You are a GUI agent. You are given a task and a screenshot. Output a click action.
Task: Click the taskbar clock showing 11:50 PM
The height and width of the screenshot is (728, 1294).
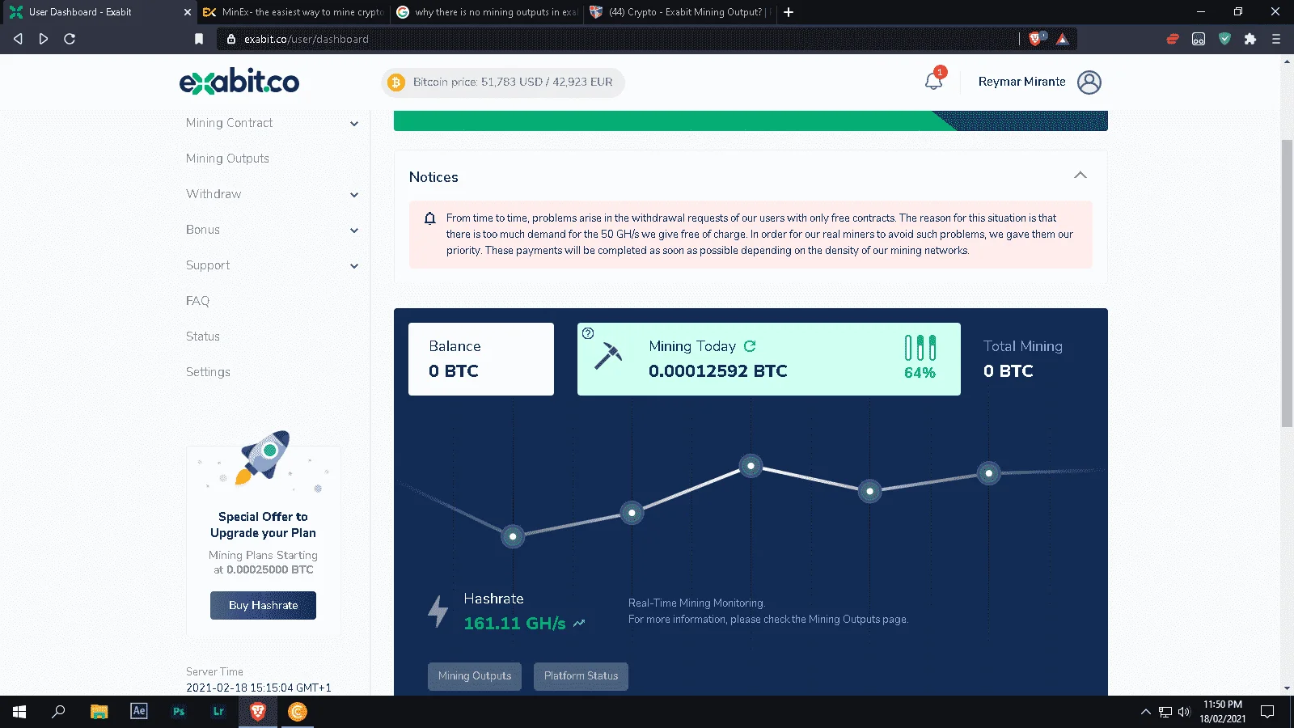tap(1223, 712)
